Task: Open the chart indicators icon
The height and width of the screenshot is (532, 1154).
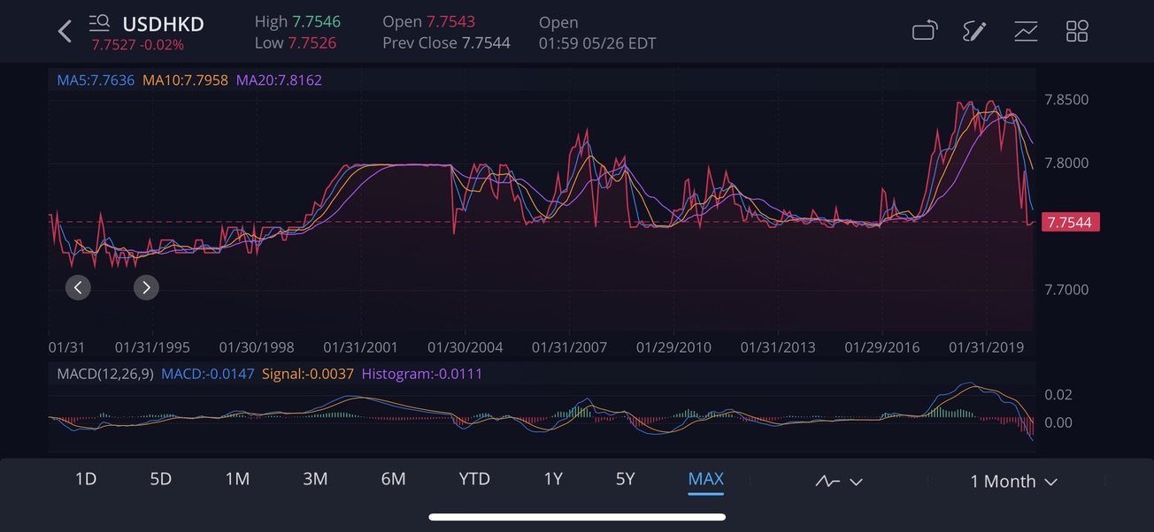Action: 1026,32
